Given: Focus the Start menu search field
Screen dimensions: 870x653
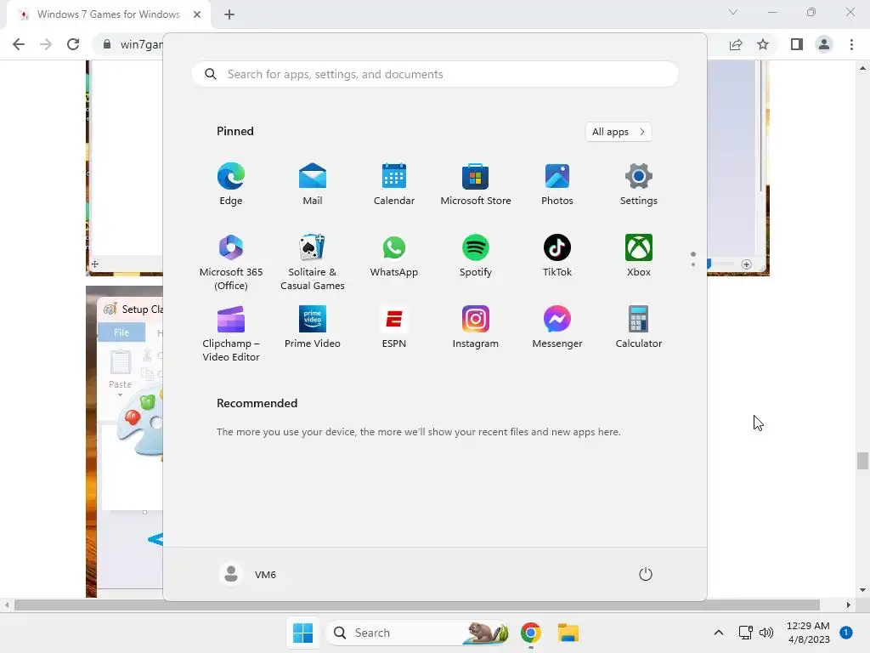Looking at the screenshot, I should (435, 75).
